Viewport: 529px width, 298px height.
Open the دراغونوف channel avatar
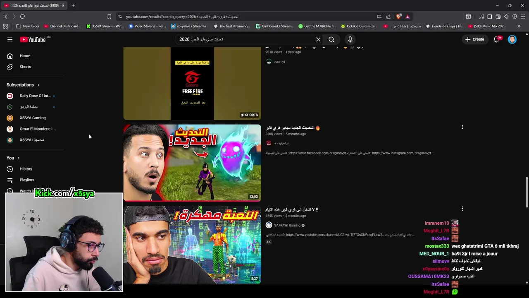[x=269, y=143]
